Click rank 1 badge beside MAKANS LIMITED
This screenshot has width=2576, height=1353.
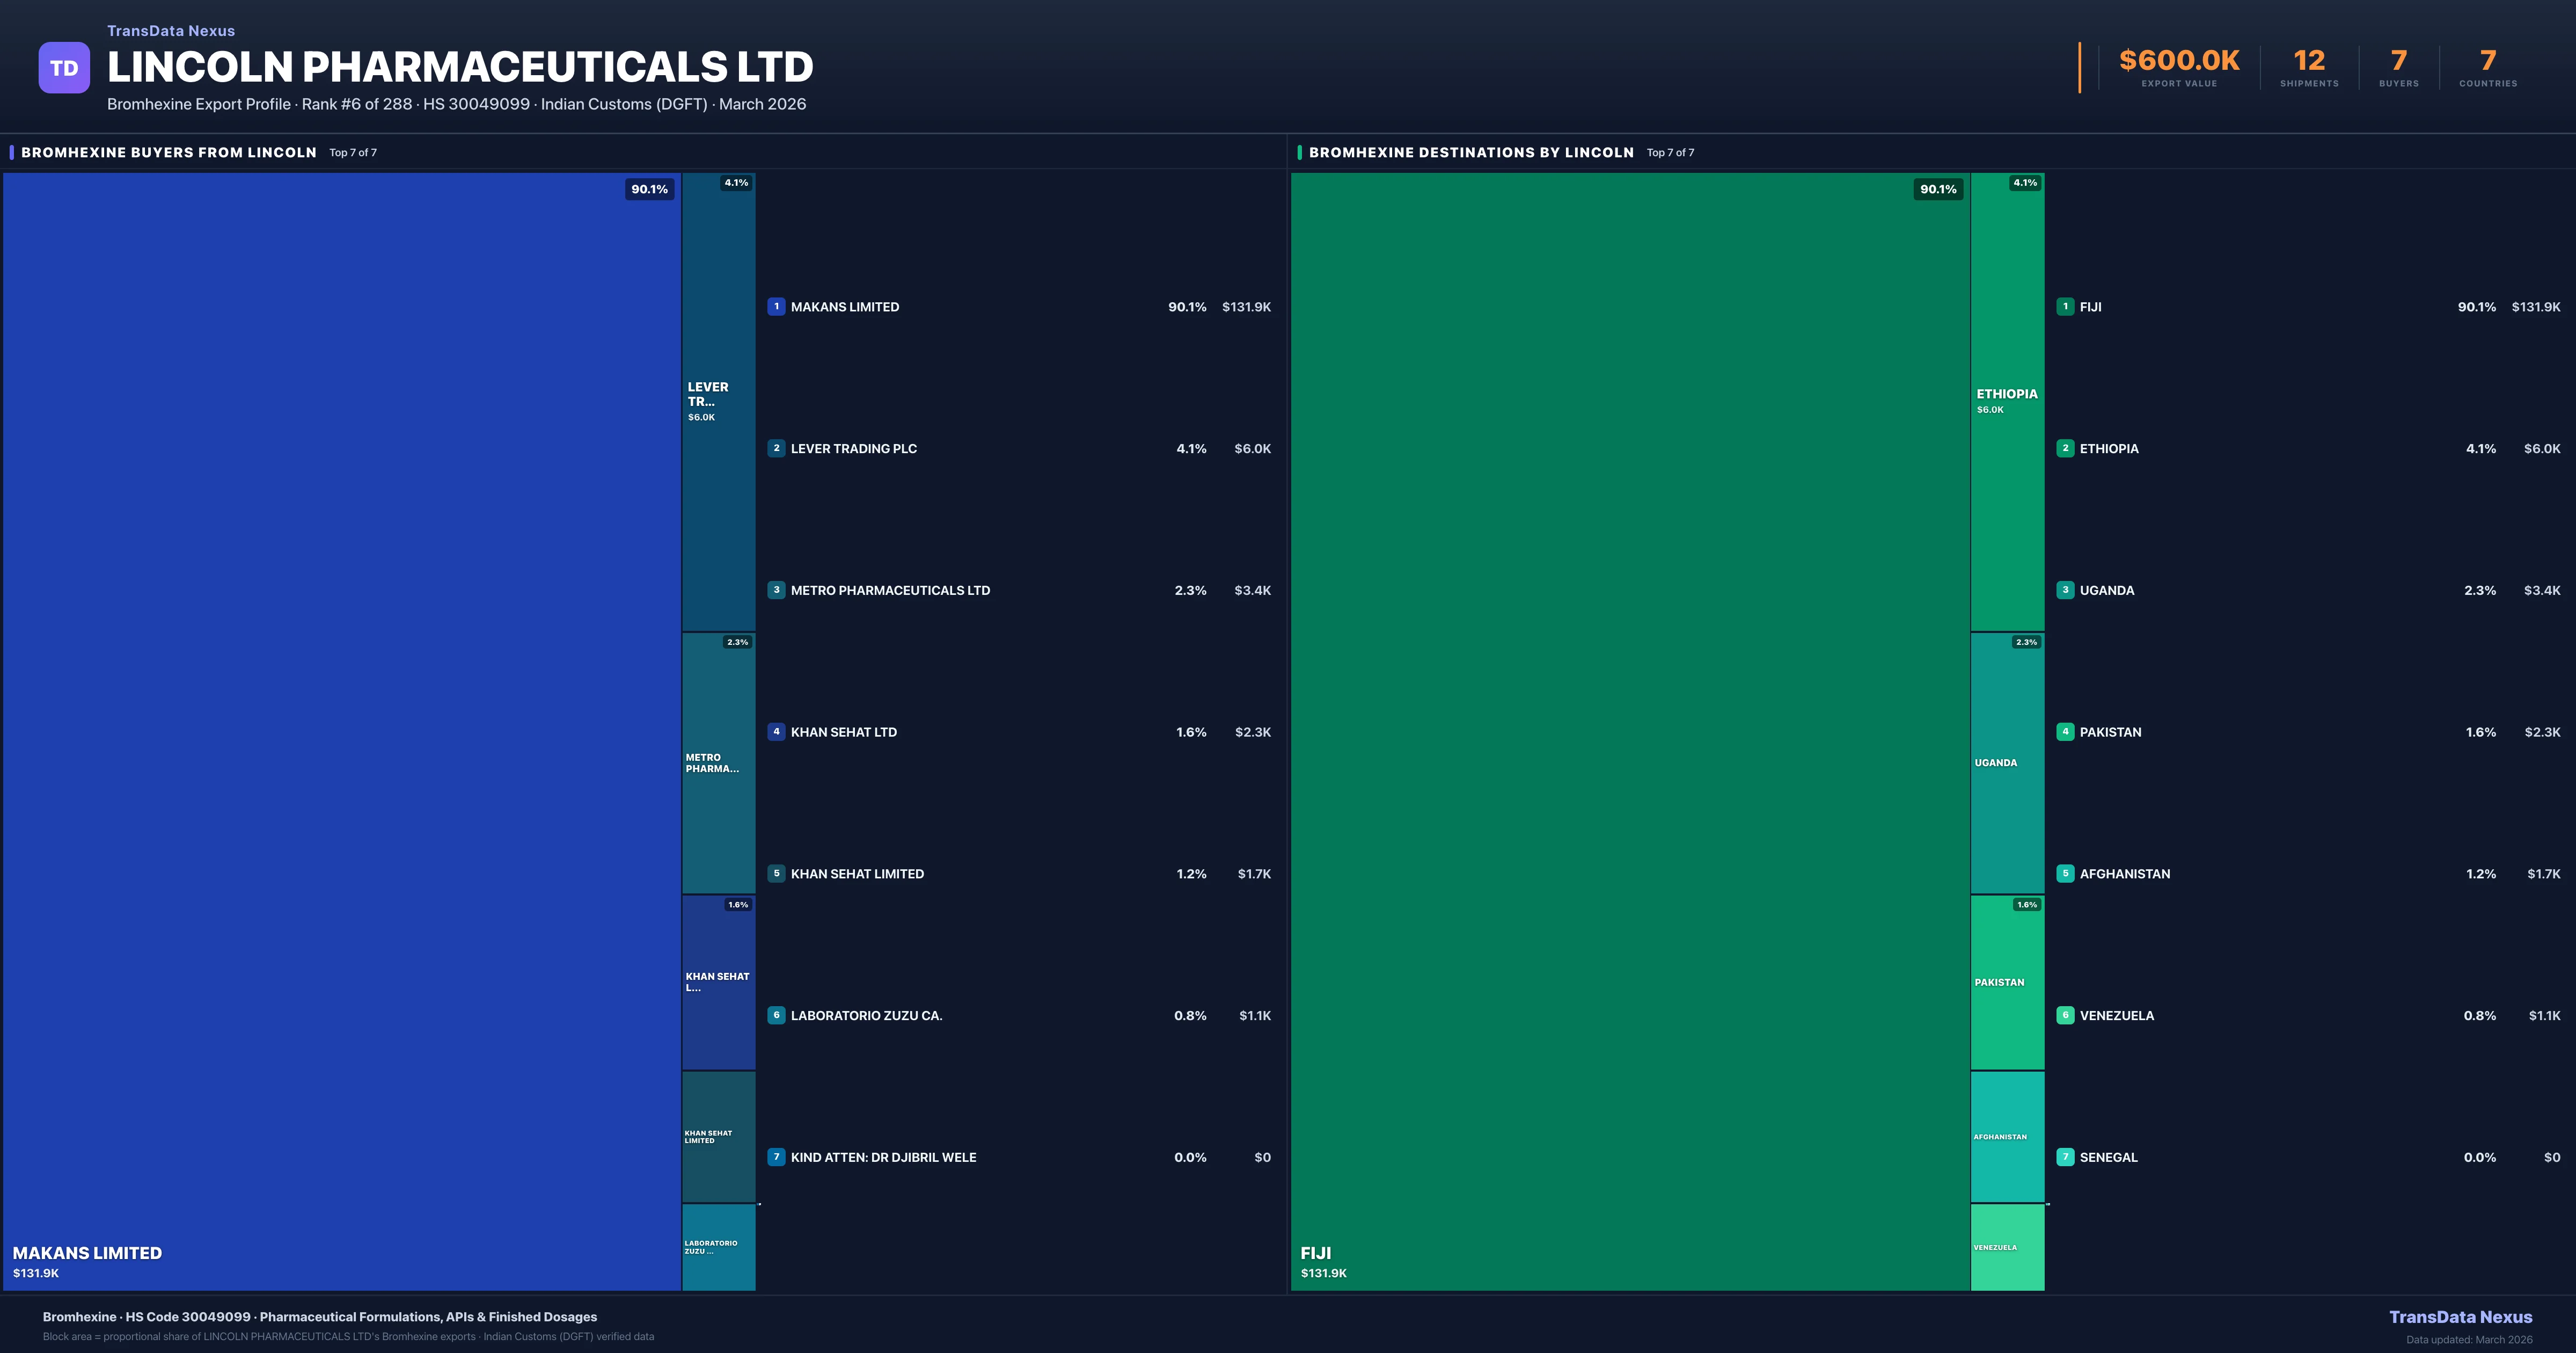(x=776, y=307)
